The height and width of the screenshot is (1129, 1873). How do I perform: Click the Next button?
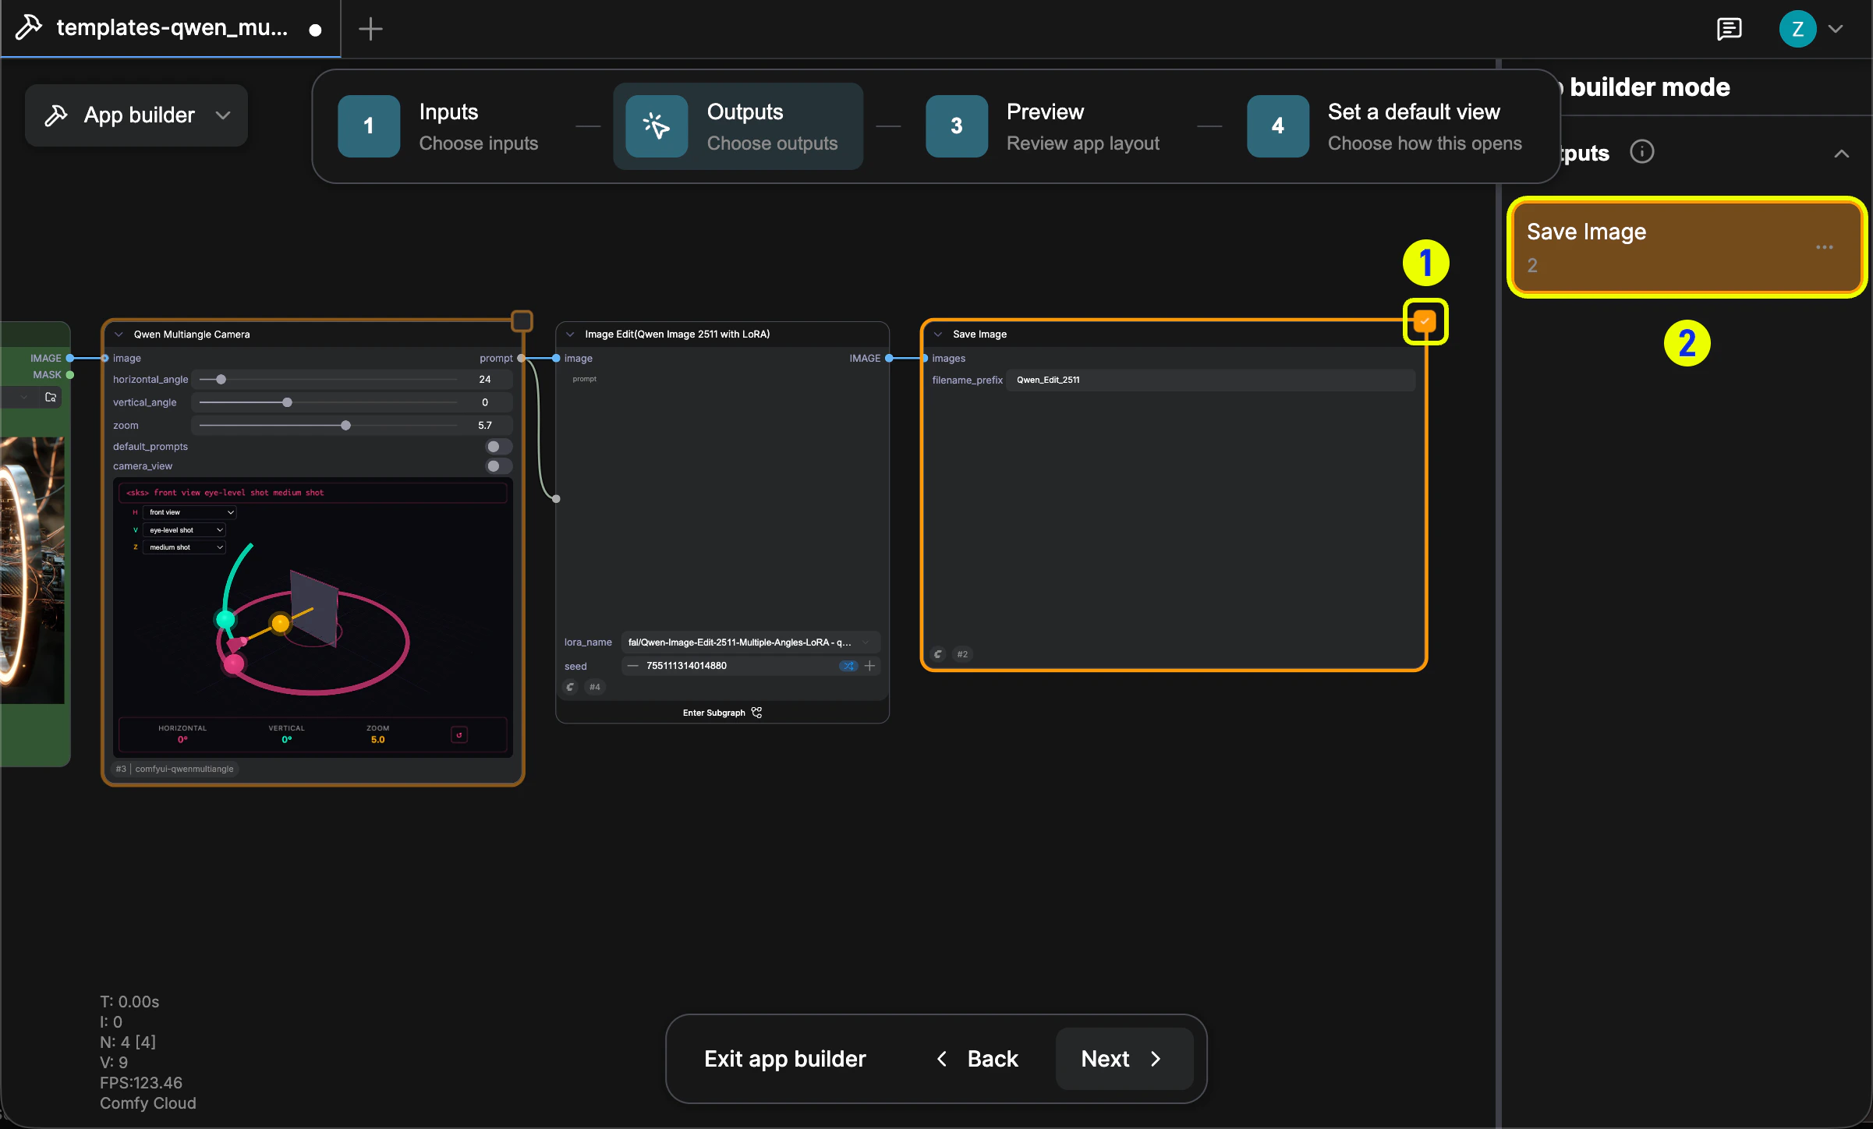[1122, 1058]
